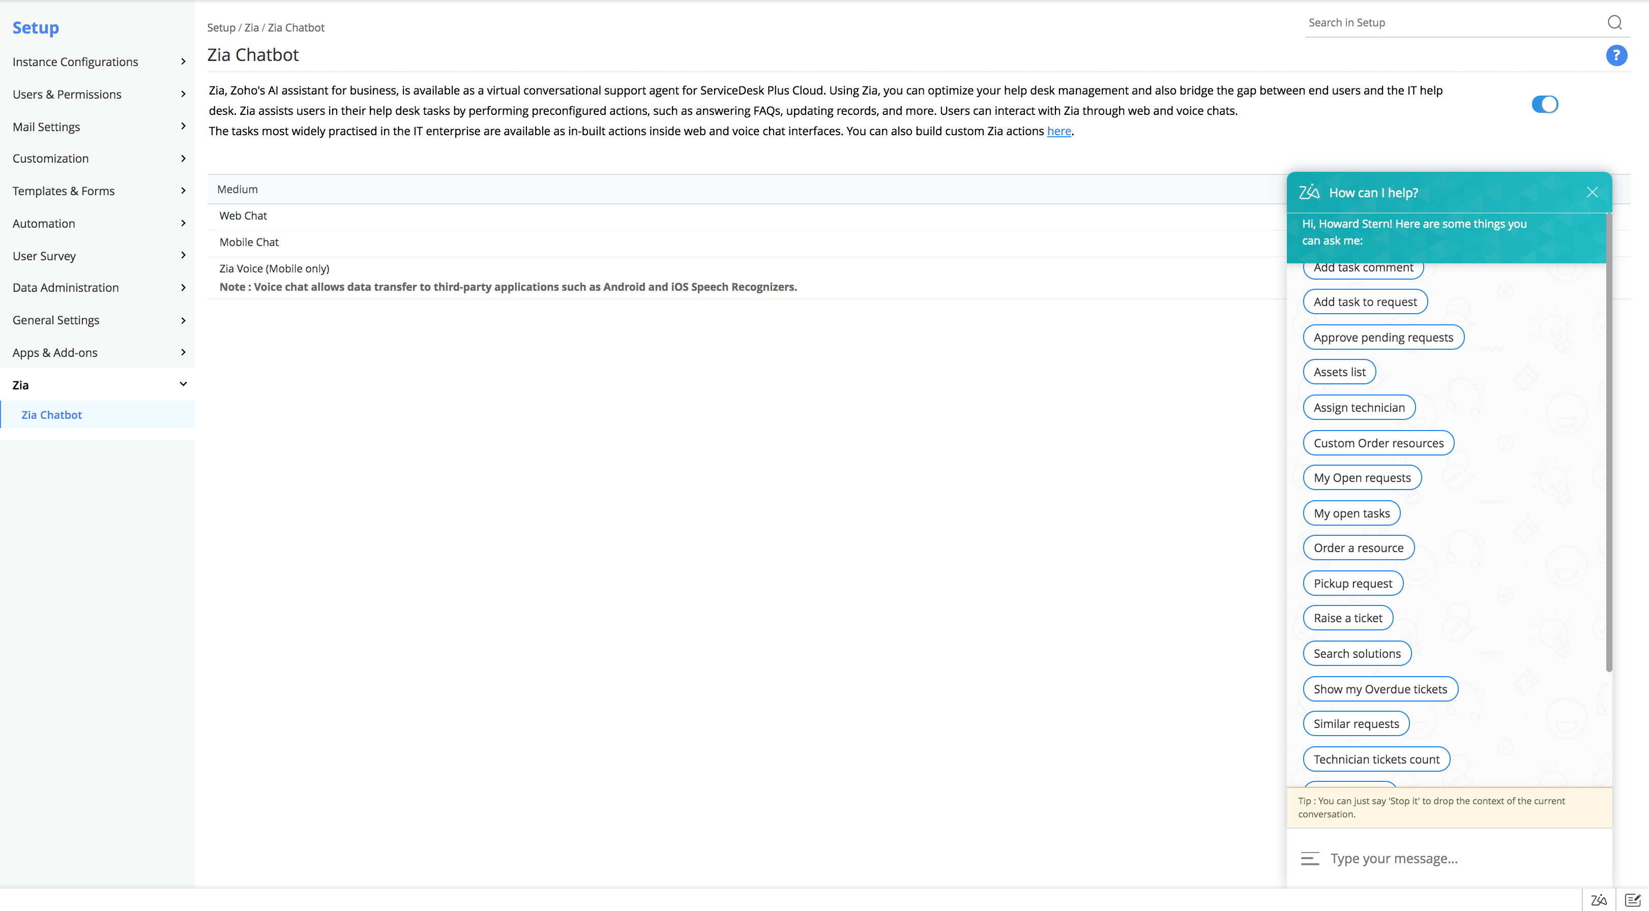Image resolution: width=1649 pixels, height=911 pixels.
Task: Select Zia Chatbot sidebar item
Action: coord(52,414)
